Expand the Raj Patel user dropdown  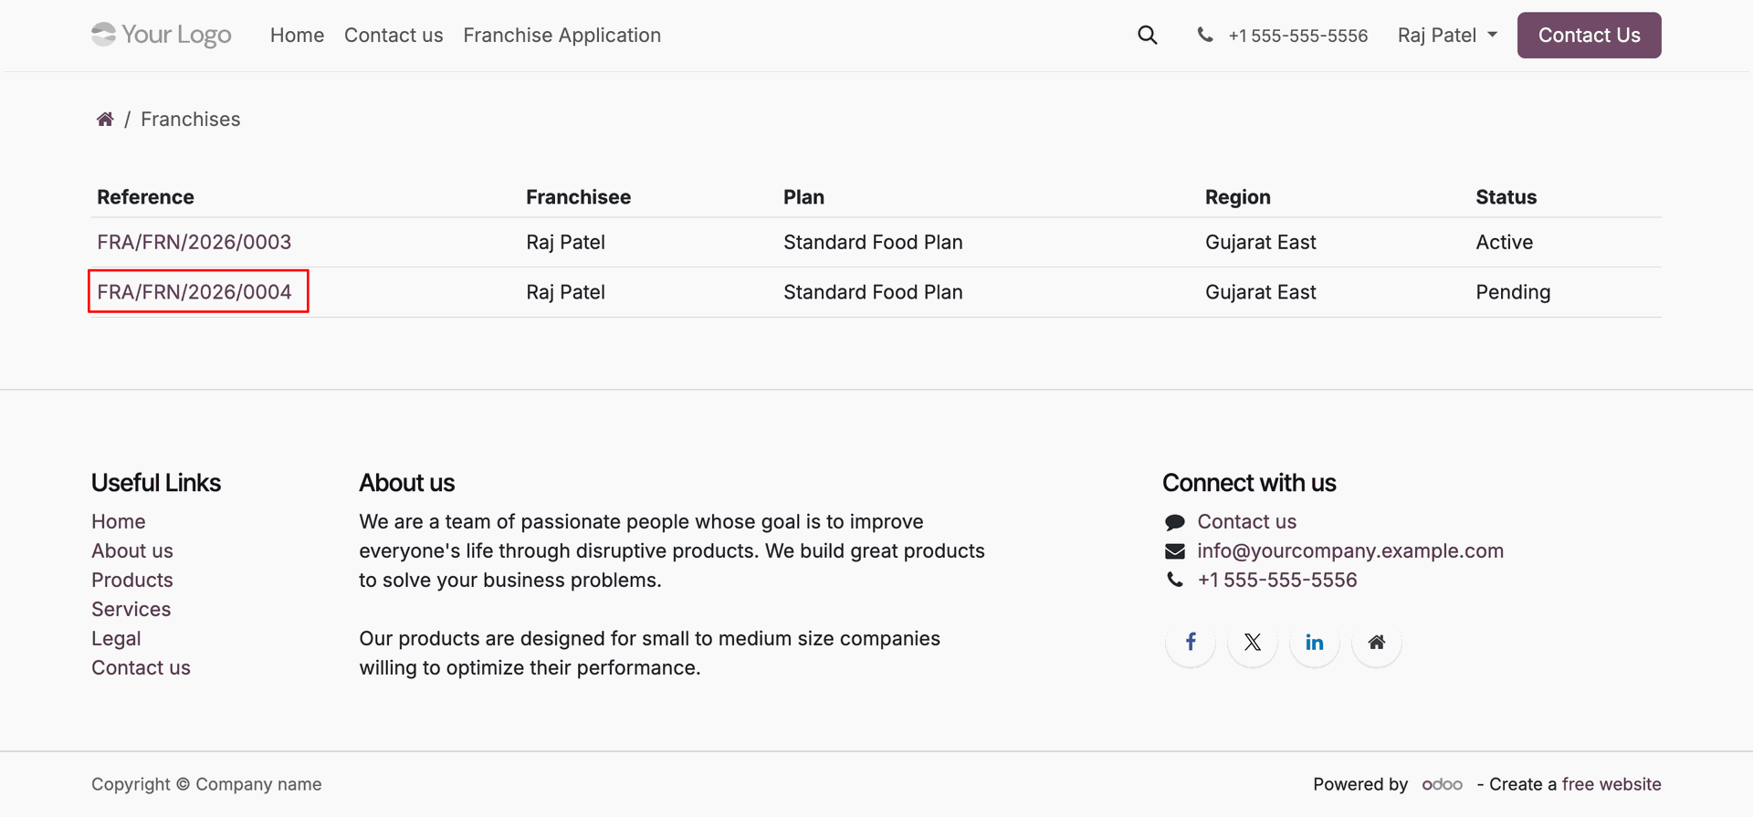click(x=1447, y=36)
